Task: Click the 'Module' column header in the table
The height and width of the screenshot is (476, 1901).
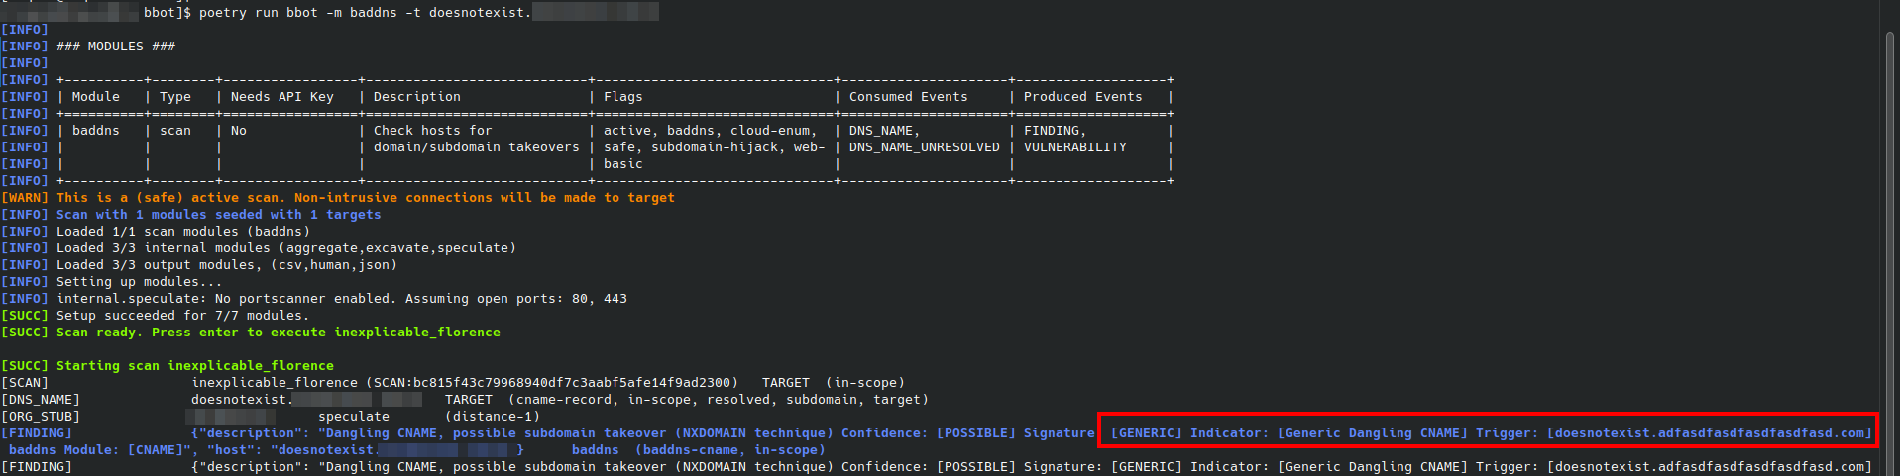Action: [95, 97]
